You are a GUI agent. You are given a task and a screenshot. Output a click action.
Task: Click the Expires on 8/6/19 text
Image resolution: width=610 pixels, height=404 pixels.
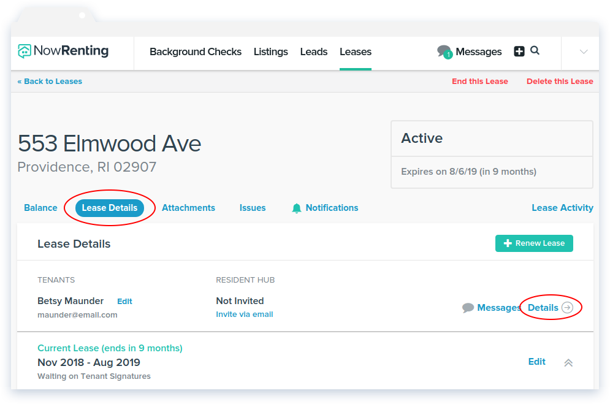(468, 172)
